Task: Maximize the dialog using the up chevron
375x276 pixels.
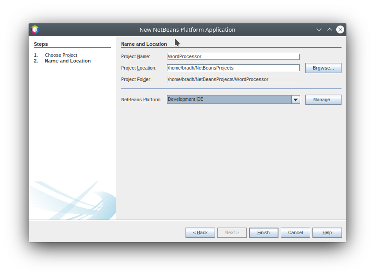Action: pos(330,29)
